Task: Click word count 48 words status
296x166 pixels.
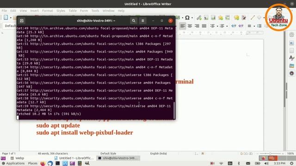Action: point(53,154)
